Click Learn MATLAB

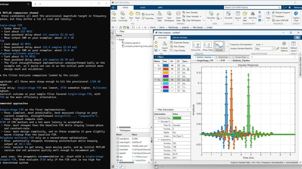[x=280, y=20]
